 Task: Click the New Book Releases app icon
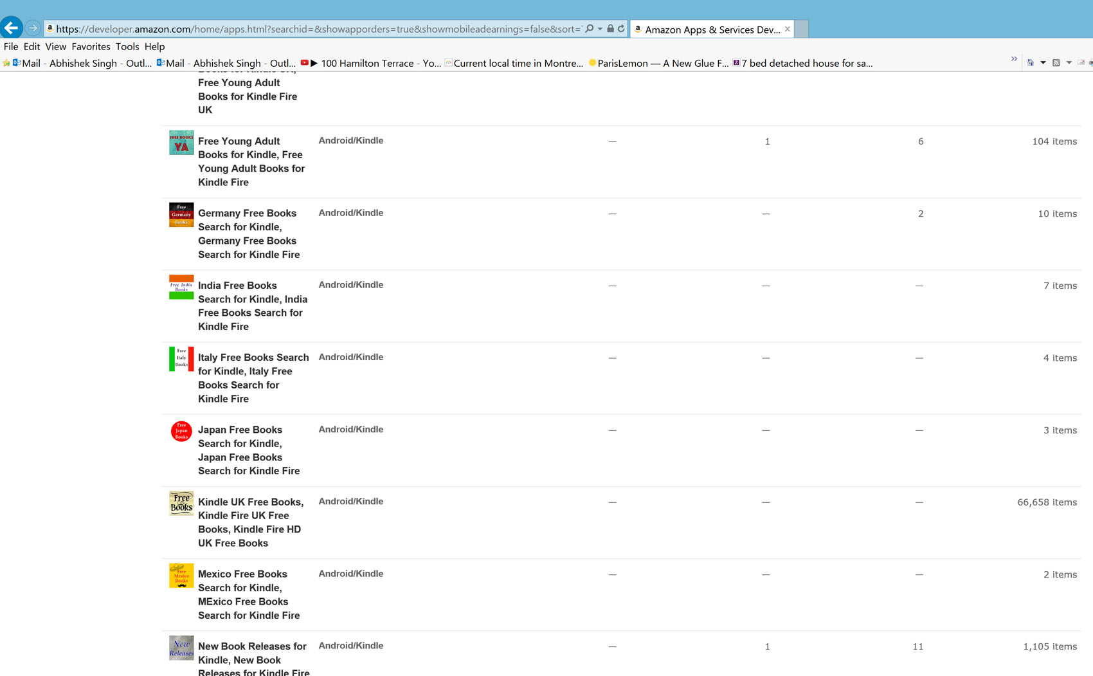[181, 648]
